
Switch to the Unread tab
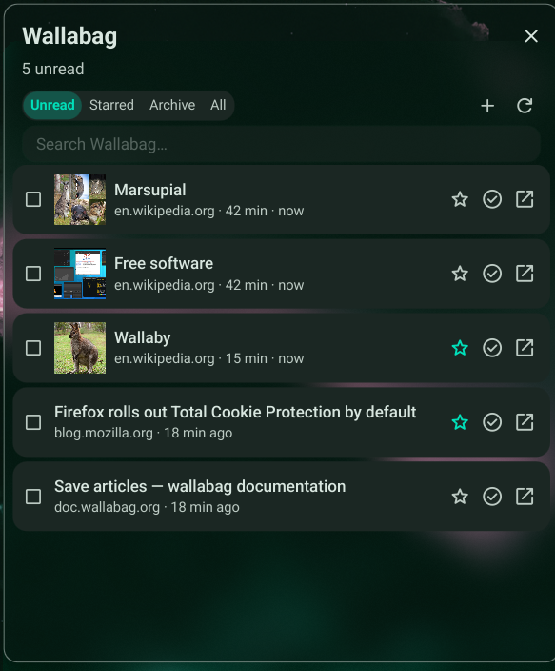[52, 105]
